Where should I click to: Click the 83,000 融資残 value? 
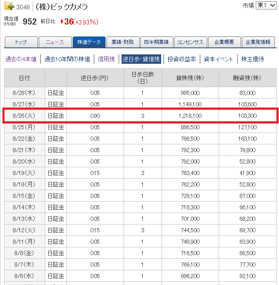pos(248,93)
